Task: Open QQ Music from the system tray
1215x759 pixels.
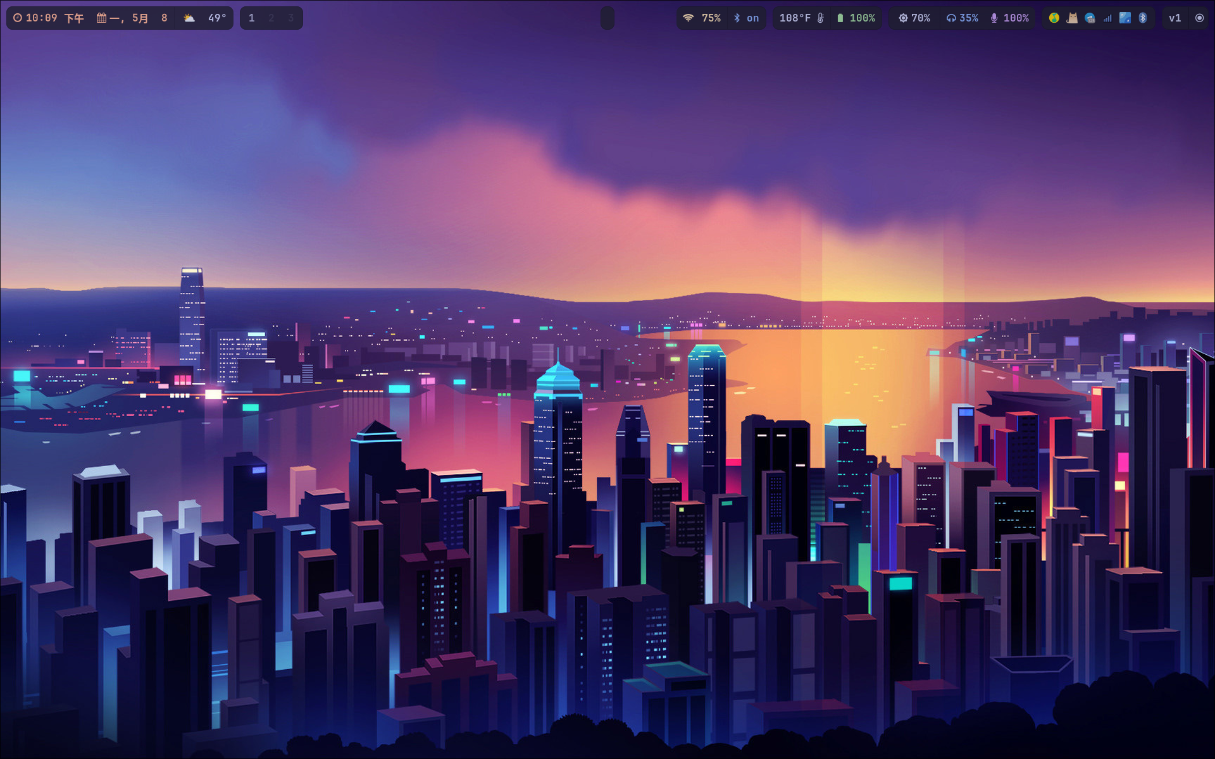Action: click(x=1054, y=18)
